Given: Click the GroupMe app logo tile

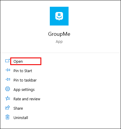Looking at the screenshot, I should 59,16.
